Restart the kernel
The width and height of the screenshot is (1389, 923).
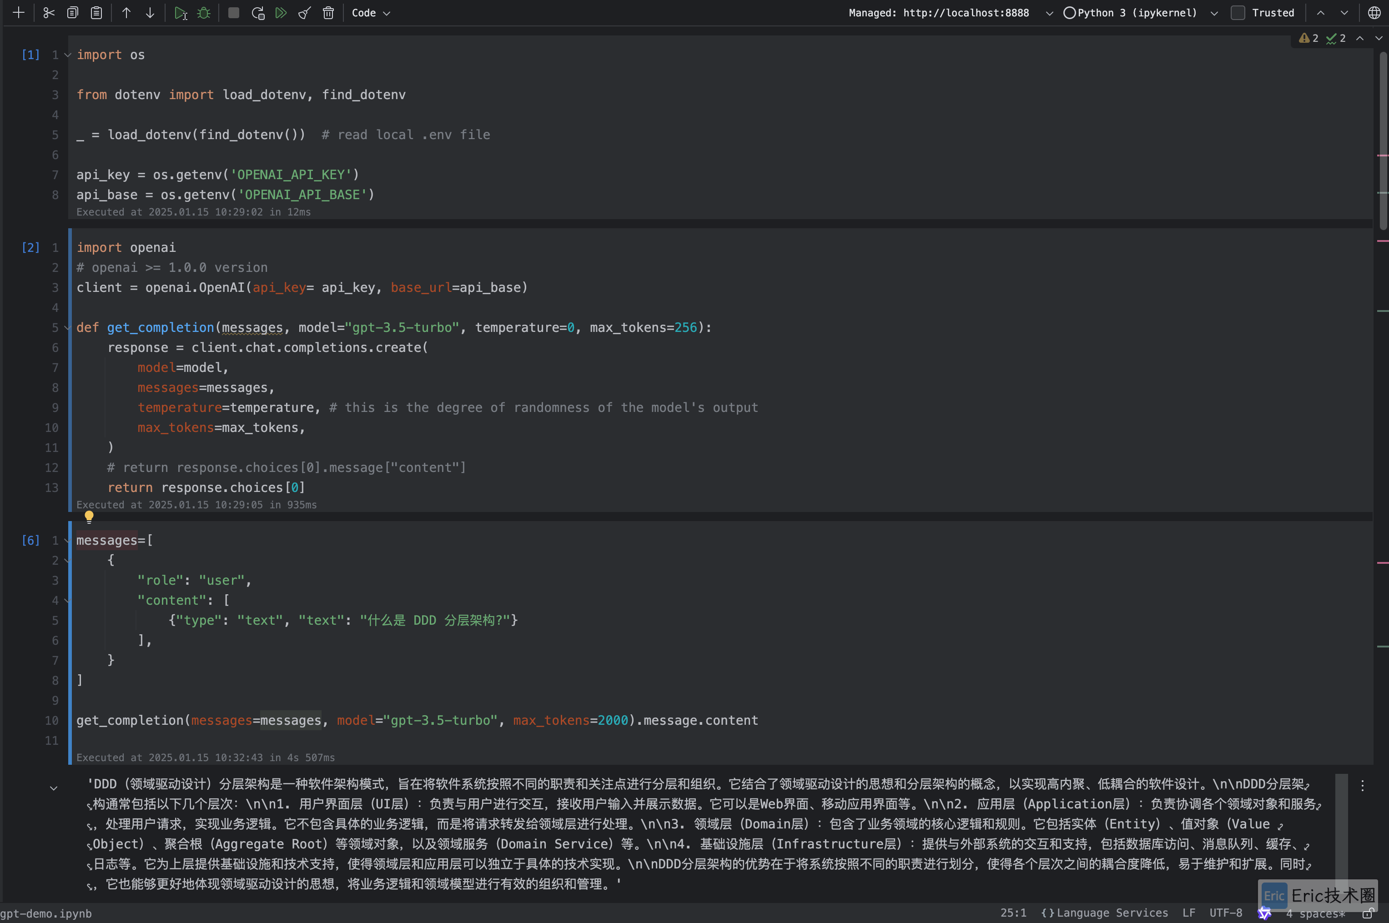click(x=258, y=12)
